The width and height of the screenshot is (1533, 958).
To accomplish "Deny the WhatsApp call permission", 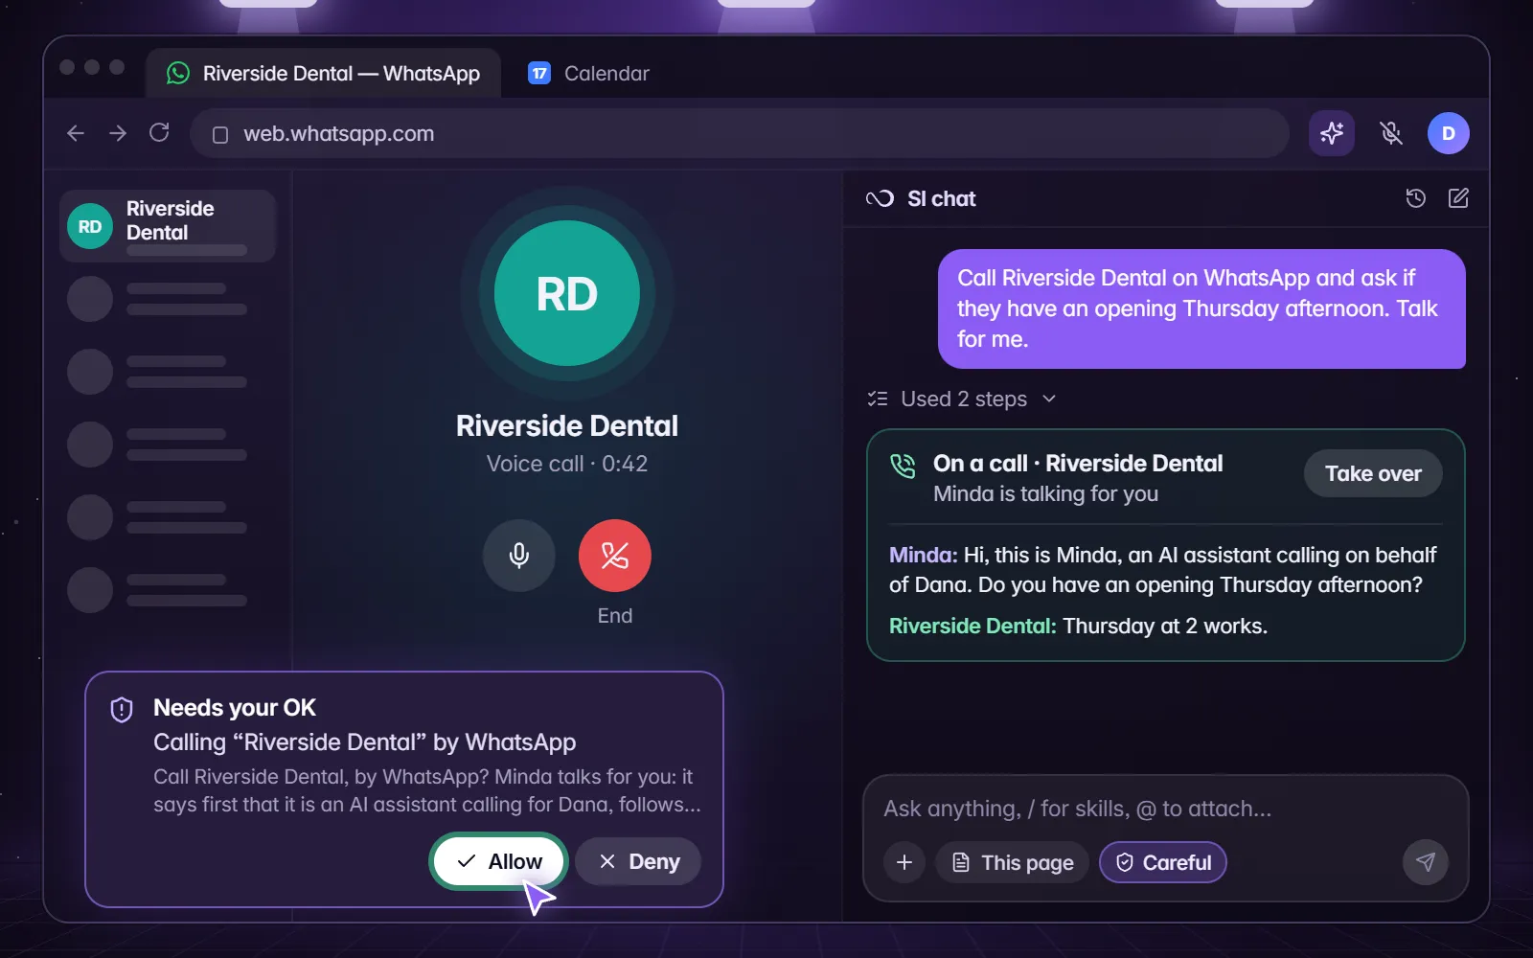I will [638, 861].
